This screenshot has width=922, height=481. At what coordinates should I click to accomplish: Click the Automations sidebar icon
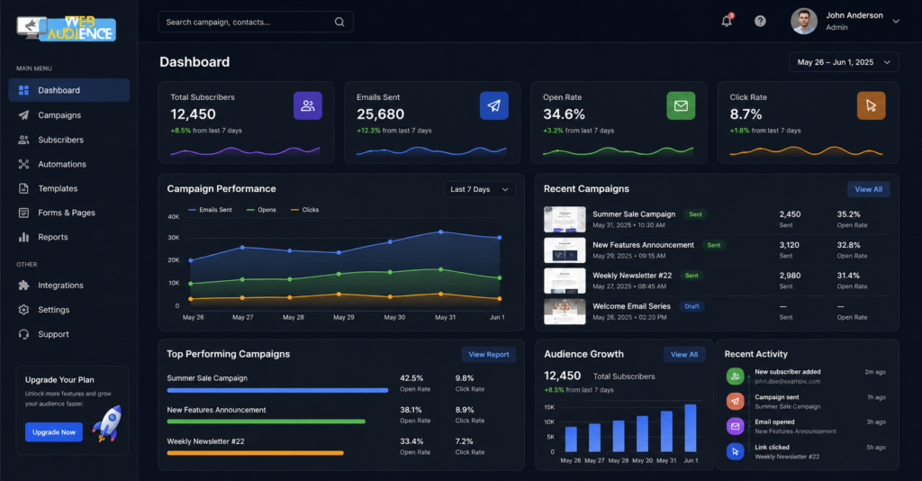click(23, 164)
